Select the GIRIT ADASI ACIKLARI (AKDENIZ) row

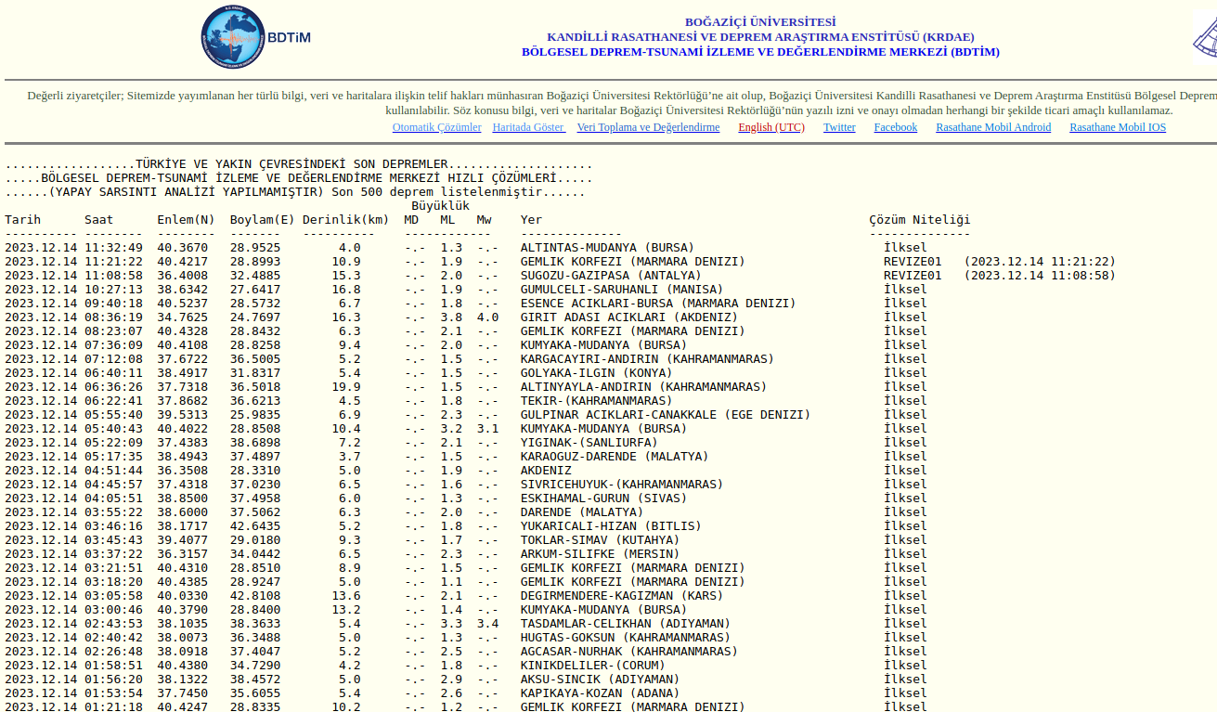pyautogui.click(x=628, y=317)
